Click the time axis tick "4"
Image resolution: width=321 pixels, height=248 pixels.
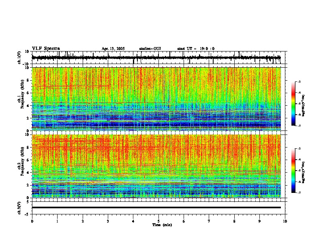133,221
